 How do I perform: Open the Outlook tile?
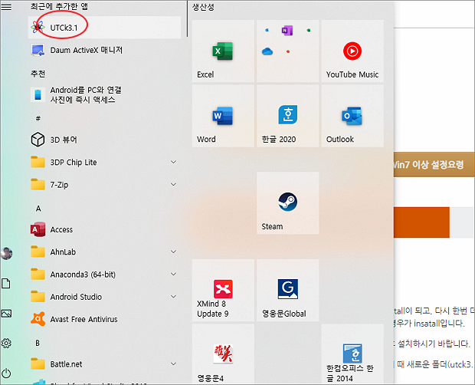pos(352,116)
